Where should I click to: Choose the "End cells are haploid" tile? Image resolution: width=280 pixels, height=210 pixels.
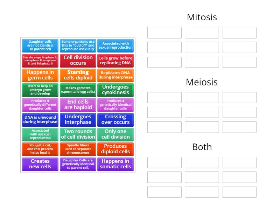pos(78,105)
